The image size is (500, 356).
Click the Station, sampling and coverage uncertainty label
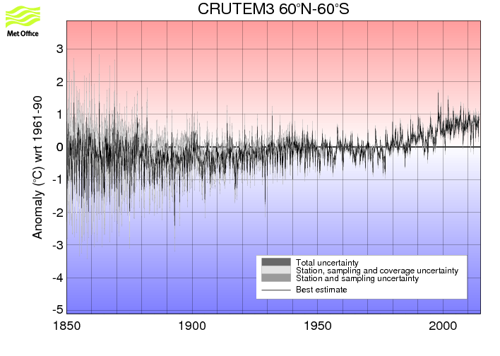[377, 271]
